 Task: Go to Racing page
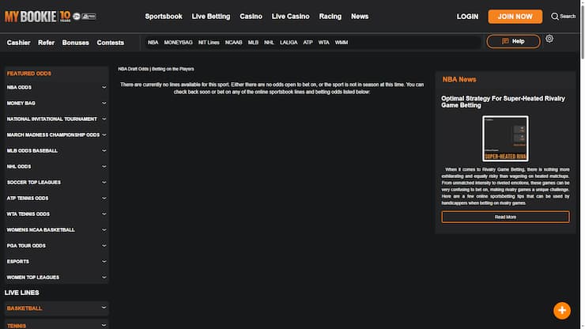[330, 17]
